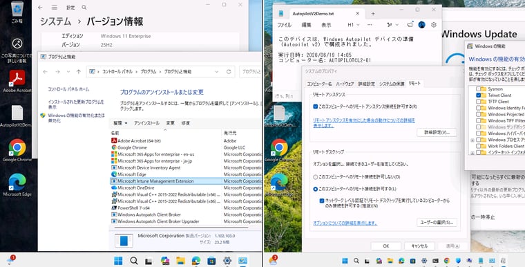Open Windows の機能の有効化または無効化 link
The height and width of the screenshot is (267, 525).
pos(77,118)
